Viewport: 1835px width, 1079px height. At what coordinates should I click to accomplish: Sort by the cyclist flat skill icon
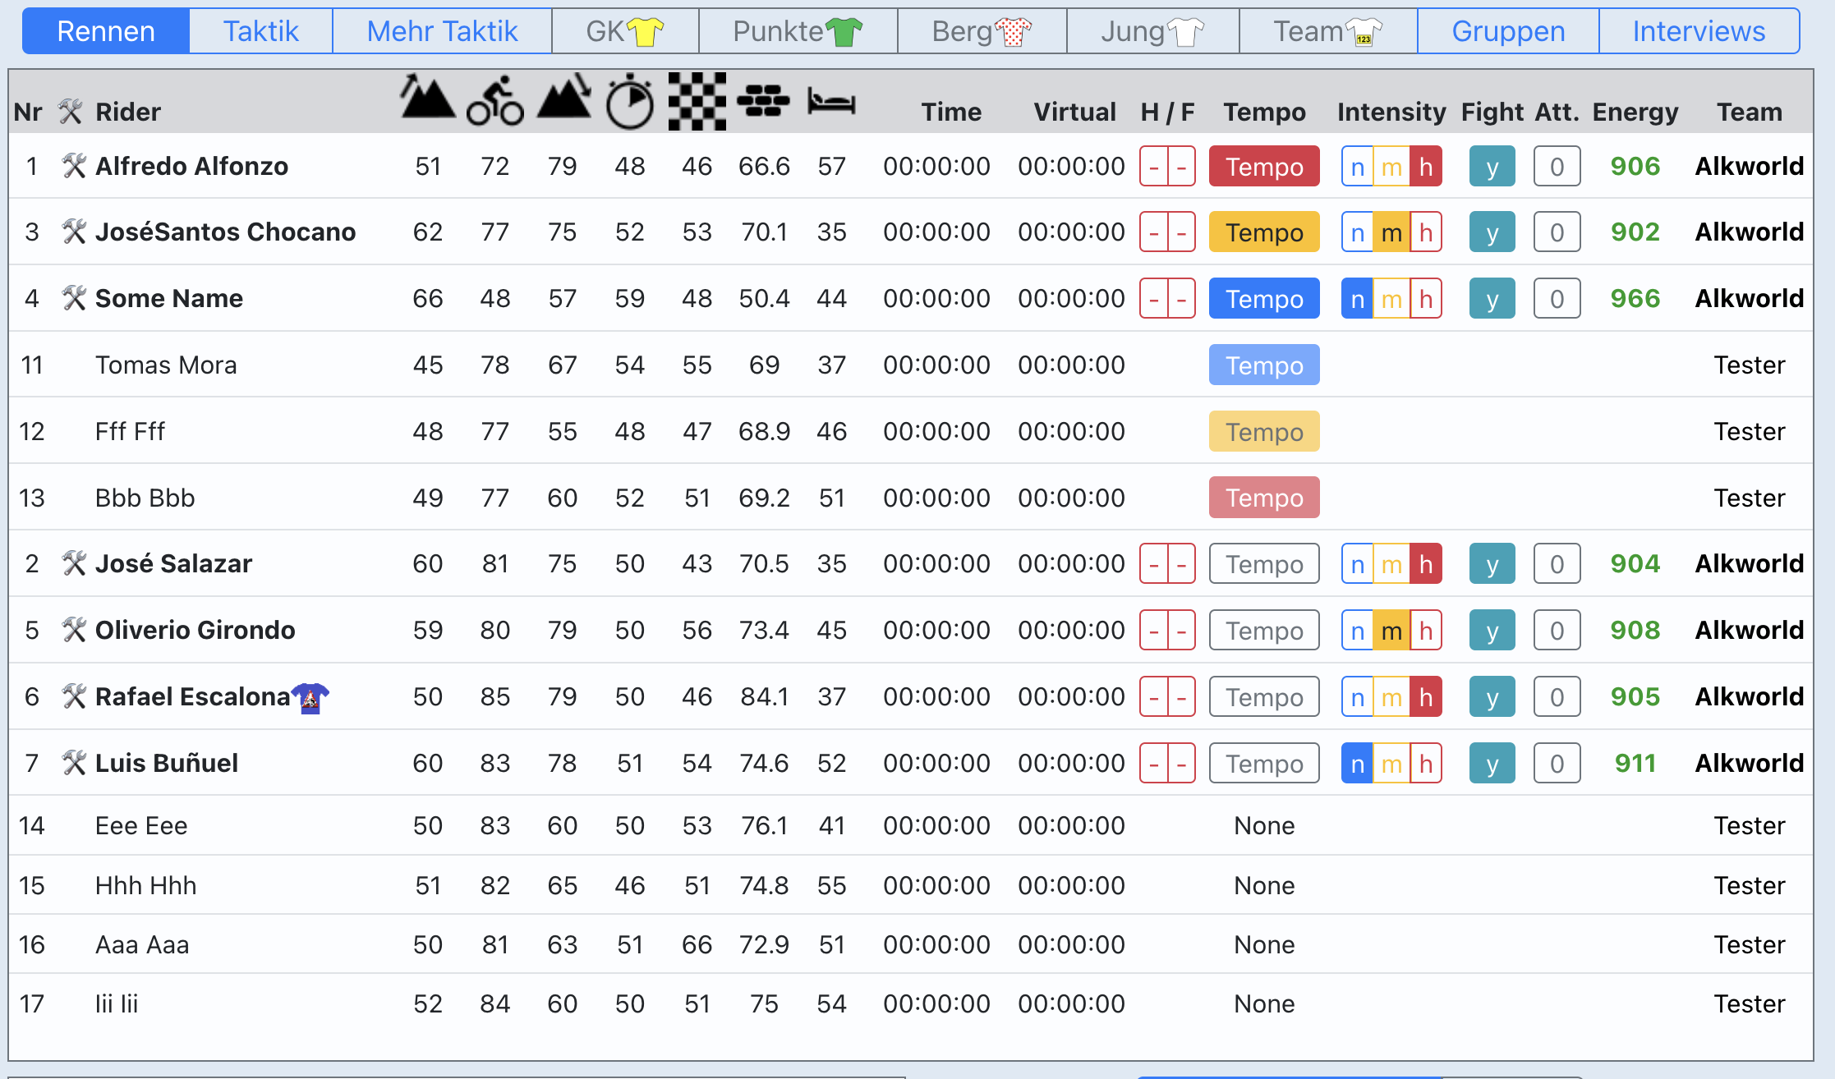point(495,100)
